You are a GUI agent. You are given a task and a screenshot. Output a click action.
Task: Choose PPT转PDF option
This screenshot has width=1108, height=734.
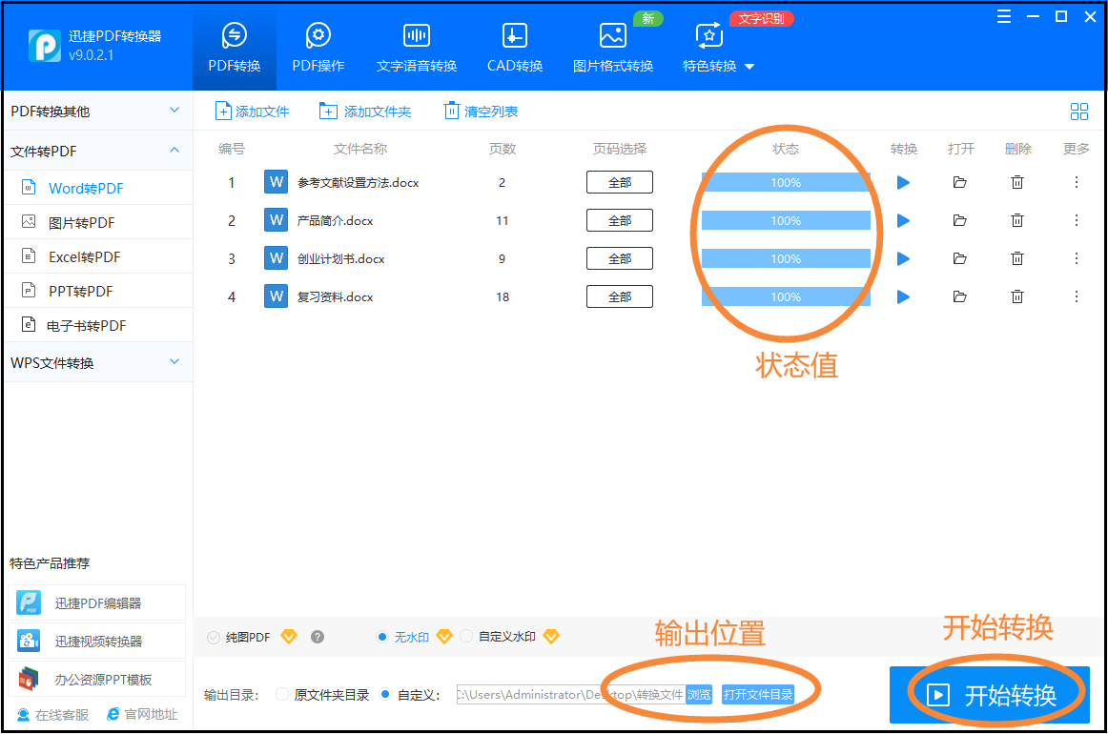pos(97,291)
